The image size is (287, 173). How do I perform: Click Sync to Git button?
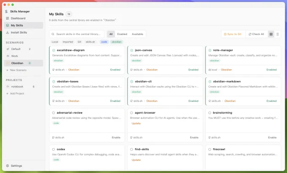point(233,34)
